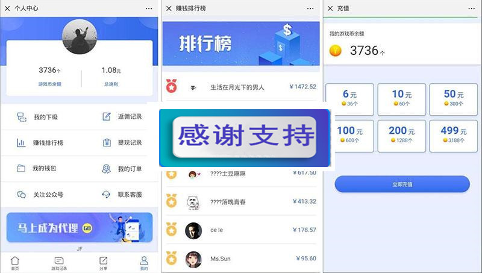This screenshot has height=273, width=482.
Task: Switch to 游戏记录 tab
Action: [x=59, y=263]
